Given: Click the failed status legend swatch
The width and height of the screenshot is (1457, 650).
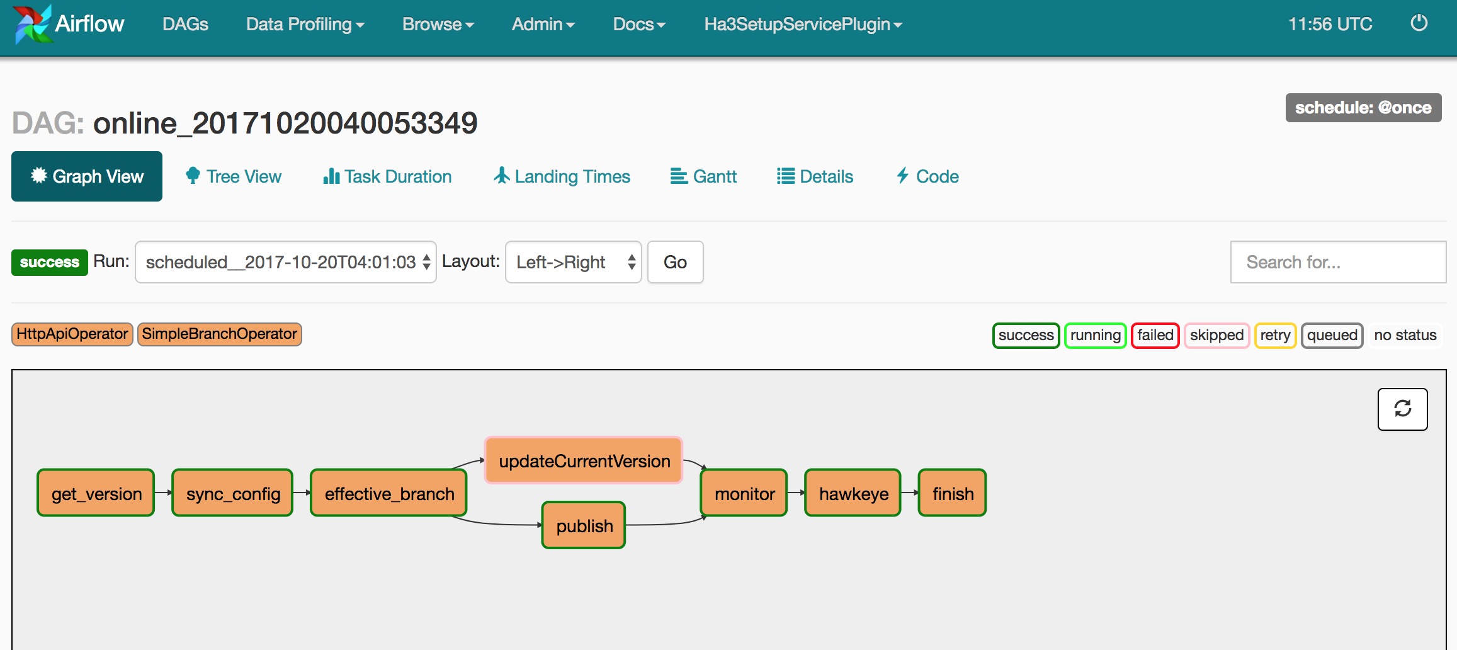Looking at the screenshot, I should pyautogui.click(x=1155, y=335).
